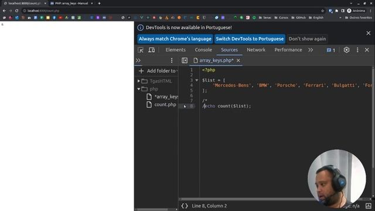The height and width of the screenshot is (211, 375).
Task: Open the Senac bookmarks folder
Action: tap(265, 18)
